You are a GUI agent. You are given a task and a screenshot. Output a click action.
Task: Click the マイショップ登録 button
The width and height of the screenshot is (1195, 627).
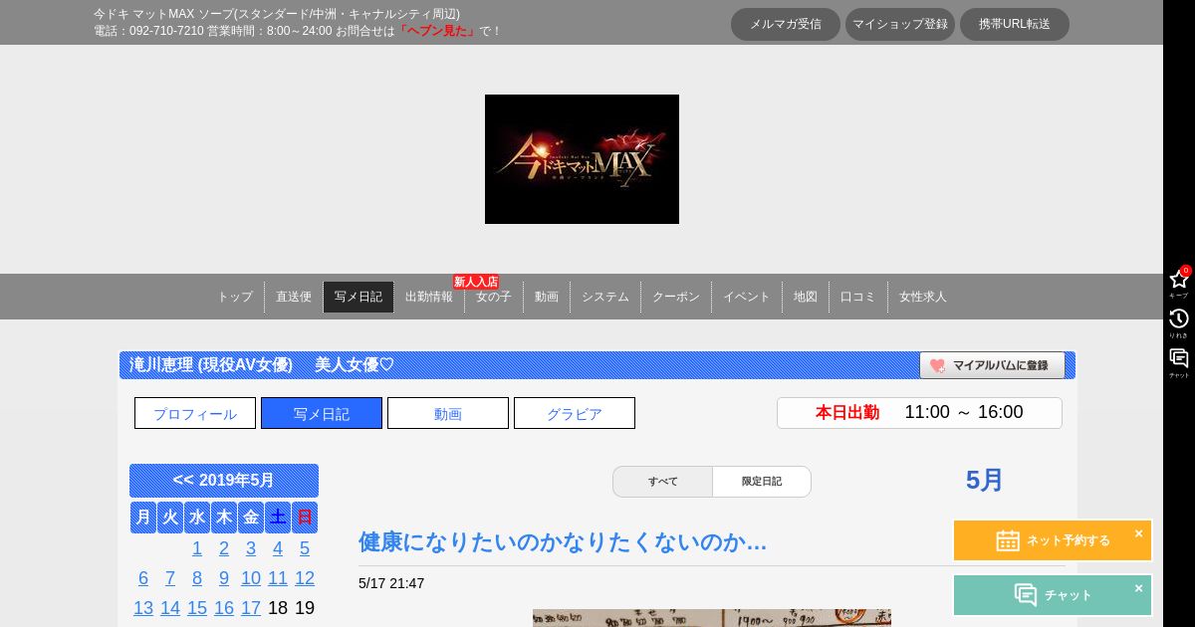tap(900, 24)
